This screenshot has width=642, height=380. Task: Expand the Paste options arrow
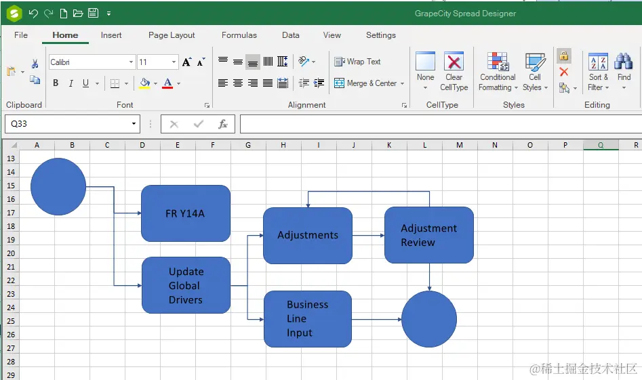[x=22, y=72]
